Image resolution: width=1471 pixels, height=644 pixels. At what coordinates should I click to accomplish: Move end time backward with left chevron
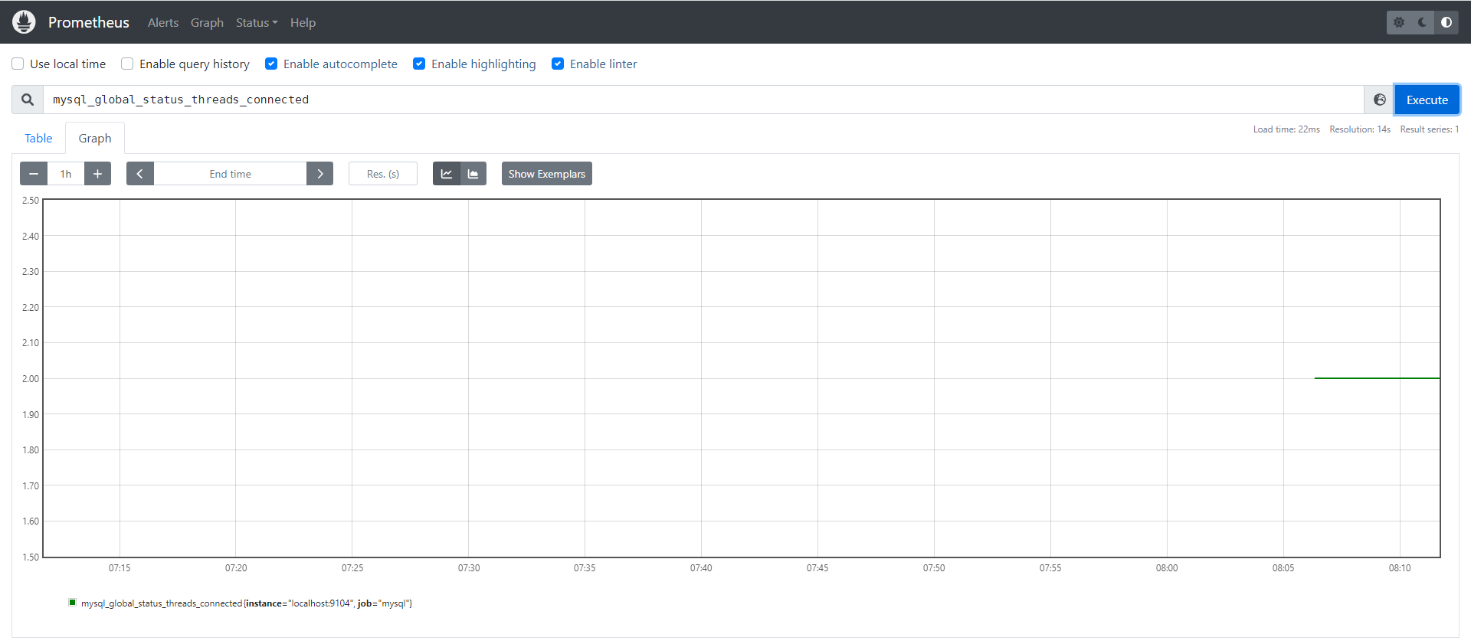pyautogui.click(x=140, y=174)
